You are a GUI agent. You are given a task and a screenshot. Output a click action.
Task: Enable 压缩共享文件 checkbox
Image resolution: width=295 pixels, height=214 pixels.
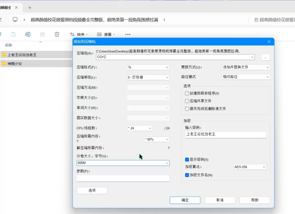pyautogui.click(x=187, y=101)
